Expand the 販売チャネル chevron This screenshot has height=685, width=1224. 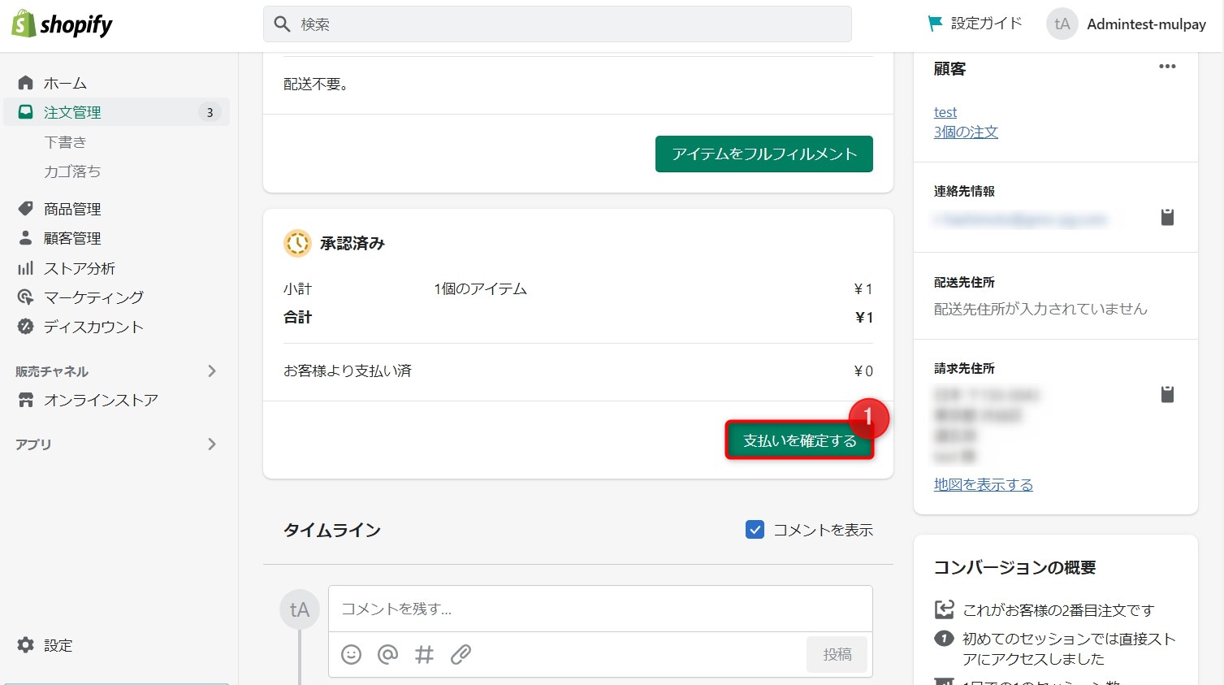coord(212,371)
